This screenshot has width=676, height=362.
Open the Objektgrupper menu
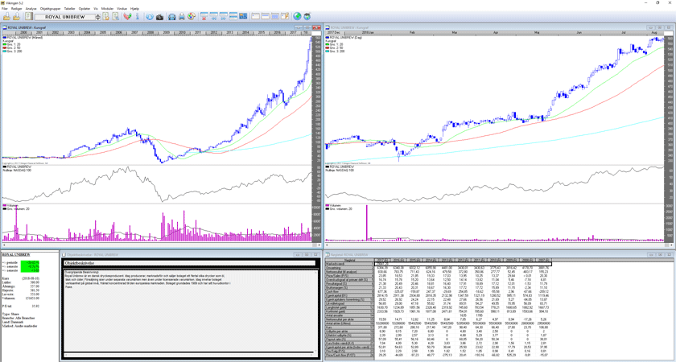(x=51, y=9)
